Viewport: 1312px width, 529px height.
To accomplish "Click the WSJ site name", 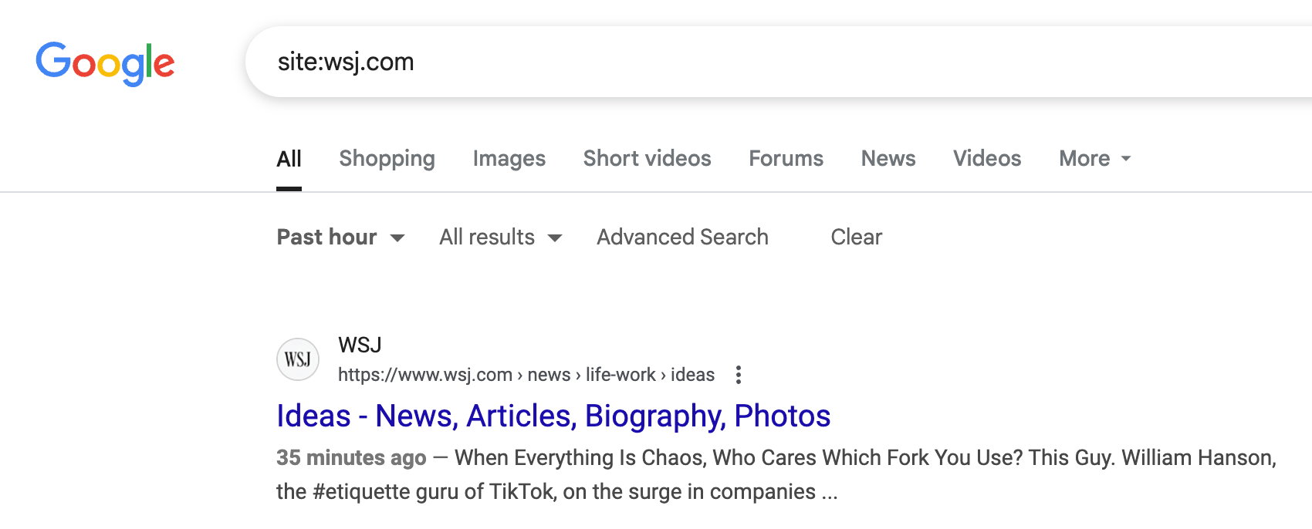I will point(360,345).
